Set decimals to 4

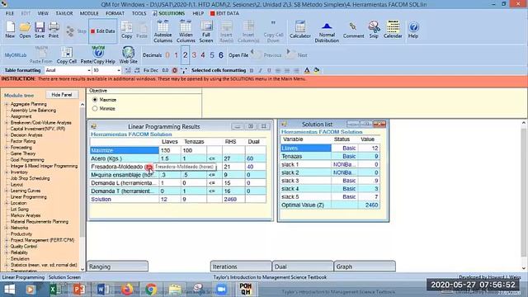[x=203, y=55]
